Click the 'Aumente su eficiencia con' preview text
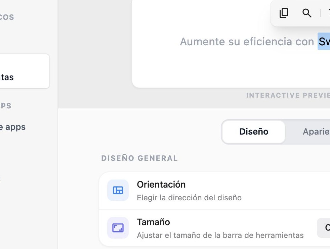 coord(247,41)
